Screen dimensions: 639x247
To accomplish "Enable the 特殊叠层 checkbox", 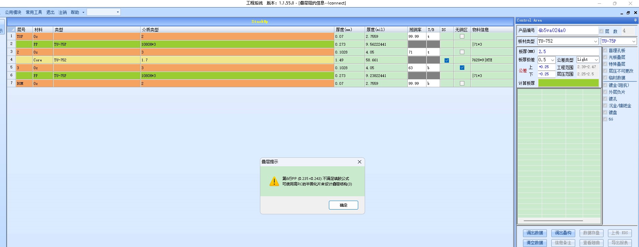I will point(605,64).
